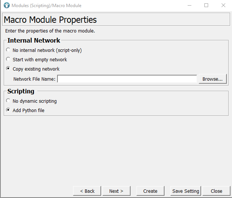The height and width of the screenshot is (198, 232).
Task: Select No dynamic scripting option
Action: coord(8,101)
